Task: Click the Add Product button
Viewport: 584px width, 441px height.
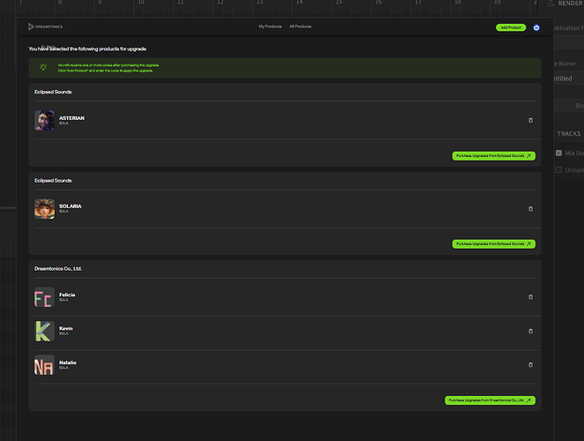Action: pos(511,27)
